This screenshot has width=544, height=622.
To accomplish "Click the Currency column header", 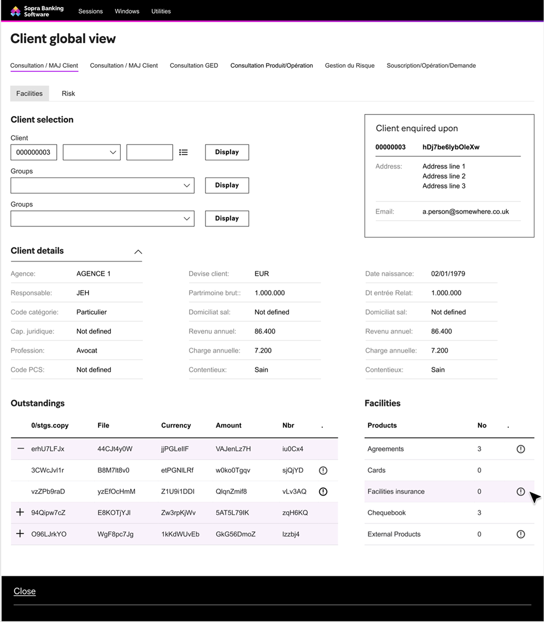I will click(176, 426).
